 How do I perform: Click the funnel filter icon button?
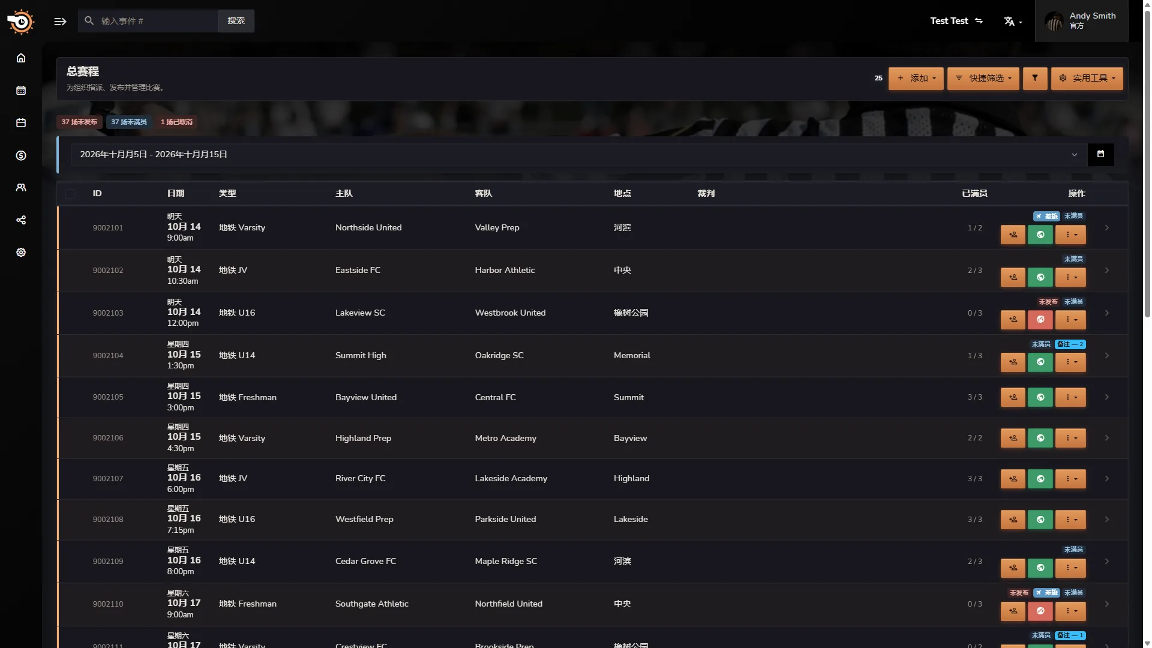pyautogui.click(x=1035, y=79)
